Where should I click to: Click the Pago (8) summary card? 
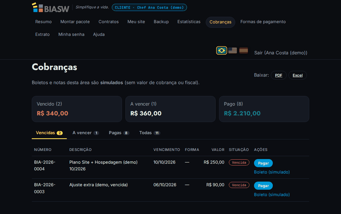point(264,109)
